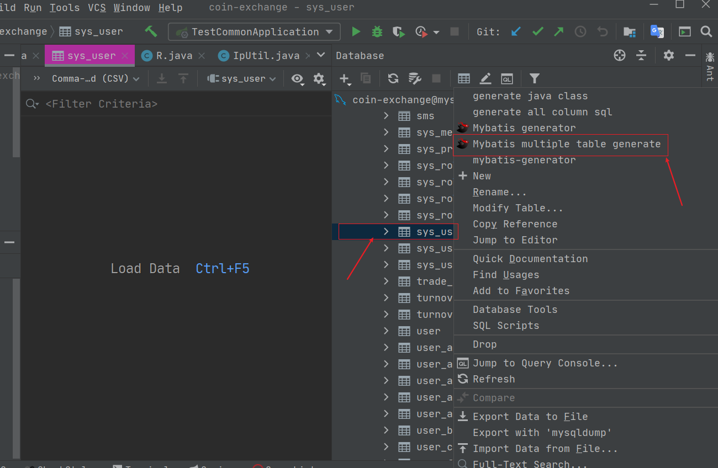The height and width of the screenshot is (468, 718).
Task: Open Database panel settings gear
Action: tap(669, 55)
